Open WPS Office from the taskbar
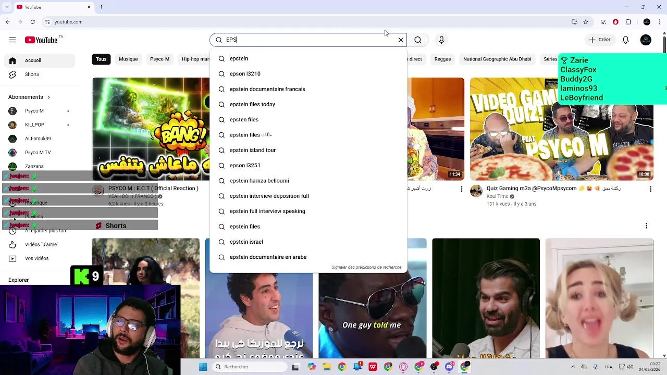Viewport: 667px width, 375px height. [x=373, y=367]
